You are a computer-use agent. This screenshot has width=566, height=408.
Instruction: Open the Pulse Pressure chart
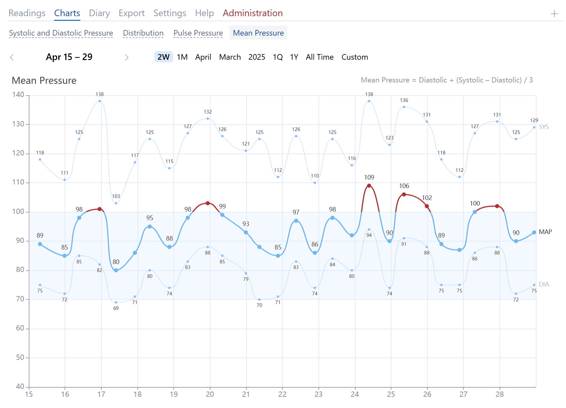click(x=198, y=33)
